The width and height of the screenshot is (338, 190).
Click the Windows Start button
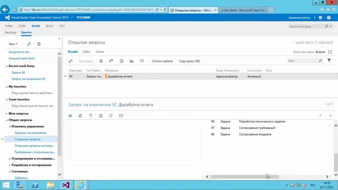(x=6, y=185)
